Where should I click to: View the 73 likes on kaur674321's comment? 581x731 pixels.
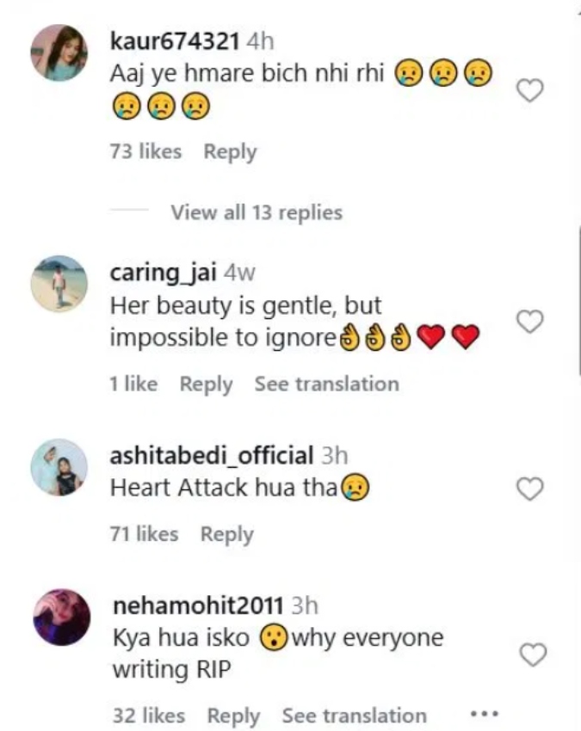pos(146,152)
